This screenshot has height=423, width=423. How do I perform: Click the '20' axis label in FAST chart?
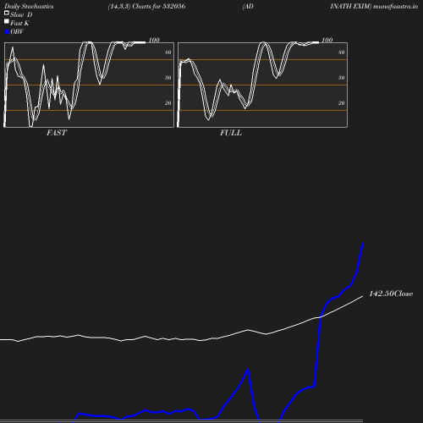tap(168, 103)
